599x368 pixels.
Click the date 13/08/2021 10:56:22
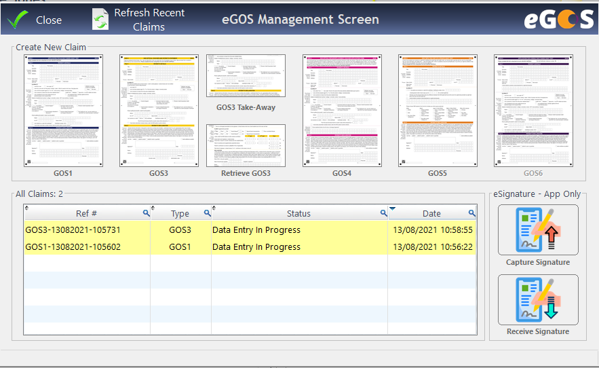point(433,246)
